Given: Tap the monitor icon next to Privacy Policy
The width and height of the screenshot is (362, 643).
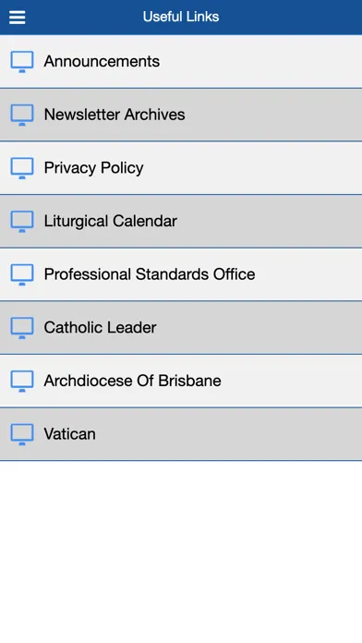Looking at the screenshot, I should point(22,168).
